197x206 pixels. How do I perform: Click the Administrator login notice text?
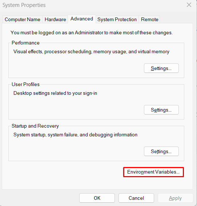[x=92, y=32]
